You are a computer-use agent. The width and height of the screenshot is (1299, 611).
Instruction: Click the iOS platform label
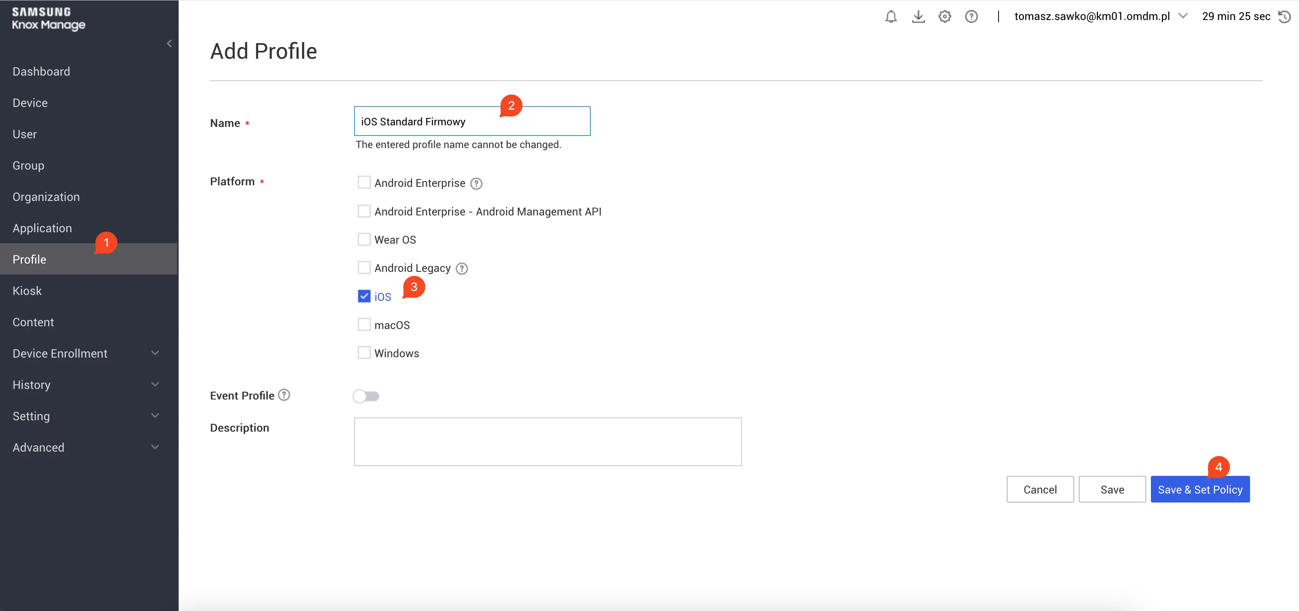[383, 297]
